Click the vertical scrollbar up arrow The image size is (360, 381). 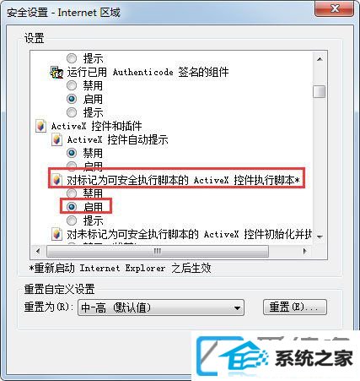pos(320,59)
